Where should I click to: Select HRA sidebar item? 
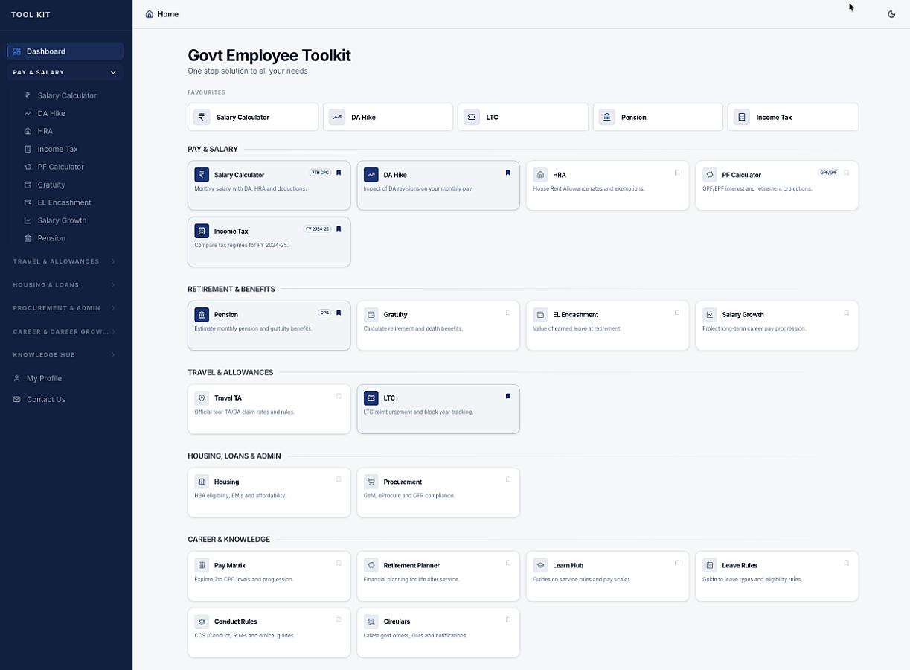[45, 131]
